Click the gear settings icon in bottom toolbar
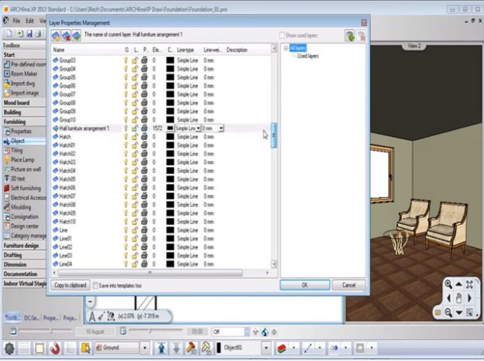 9,348
